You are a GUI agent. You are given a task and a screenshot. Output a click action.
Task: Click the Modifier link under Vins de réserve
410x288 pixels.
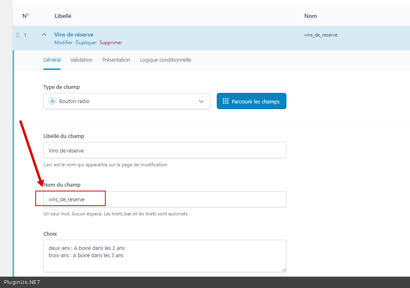pyautogui.click(x=63, y=43)
